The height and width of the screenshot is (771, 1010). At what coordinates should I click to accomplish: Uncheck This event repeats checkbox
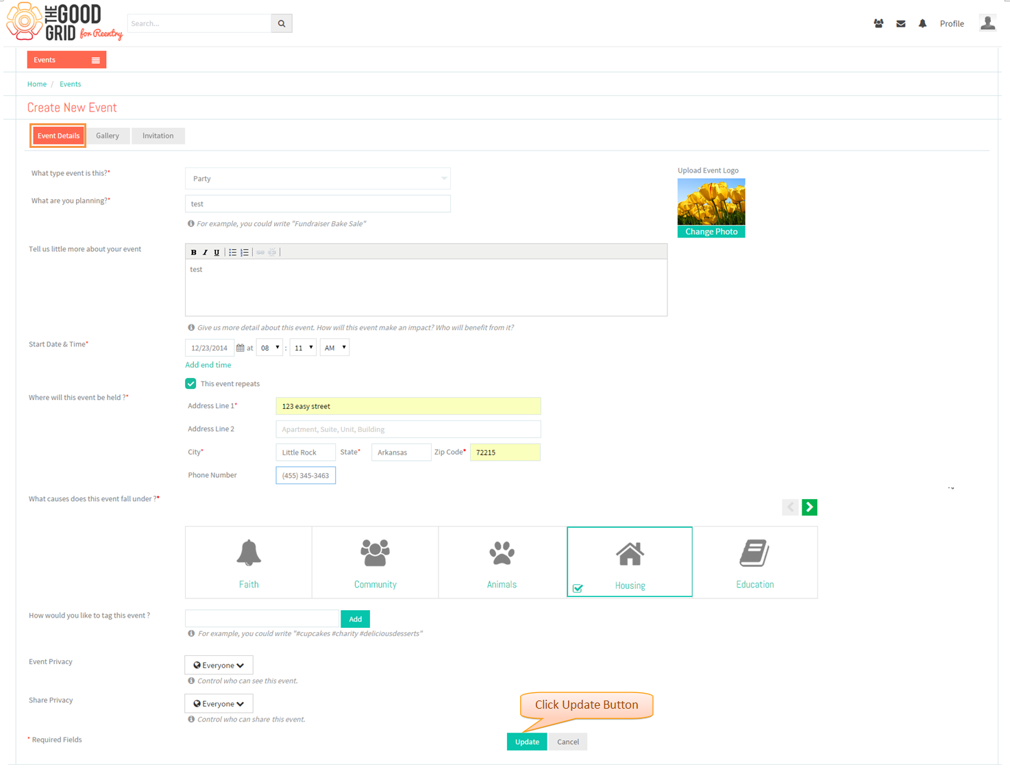pyautogui.click(x=190, y=383)
